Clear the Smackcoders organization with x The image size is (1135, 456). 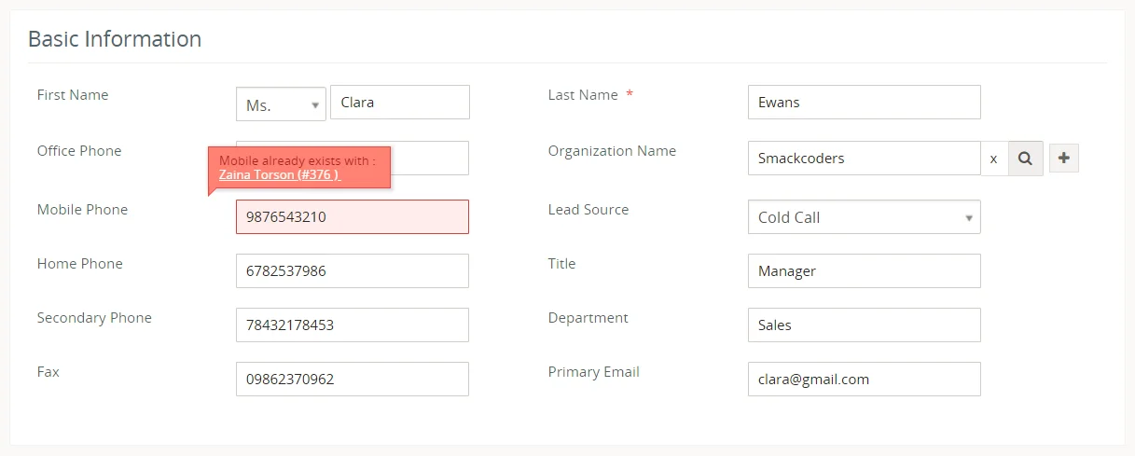[993, 159]
